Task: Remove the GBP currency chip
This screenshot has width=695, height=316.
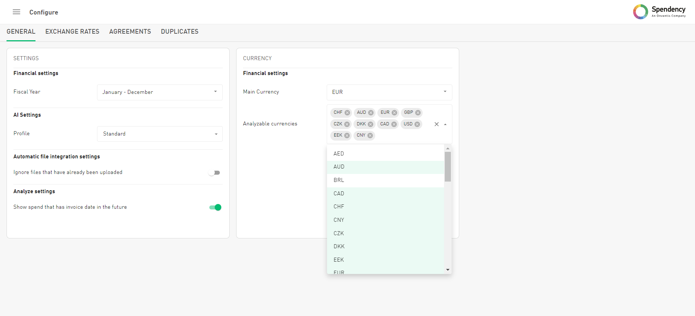Action: point(418,113)
